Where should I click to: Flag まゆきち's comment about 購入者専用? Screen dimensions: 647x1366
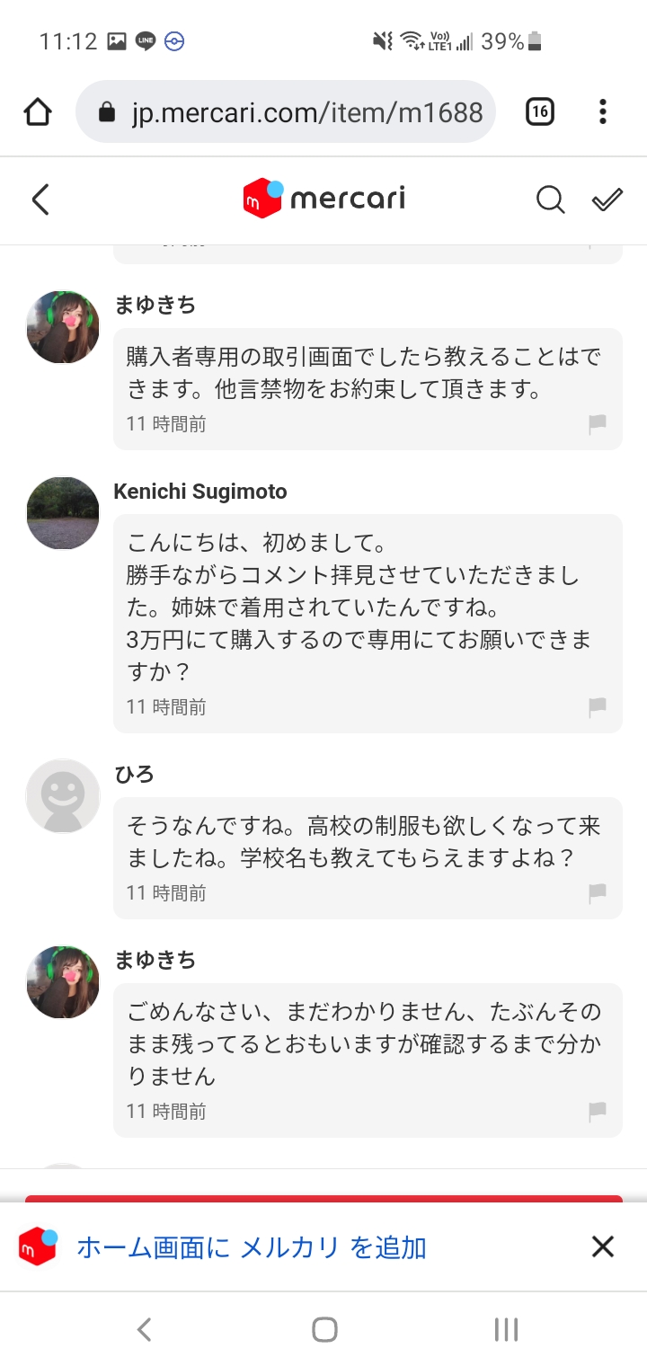(598, 424)
